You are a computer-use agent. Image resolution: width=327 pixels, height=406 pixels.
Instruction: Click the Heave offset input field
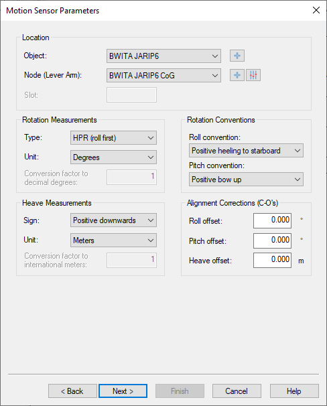pos(272,260)
